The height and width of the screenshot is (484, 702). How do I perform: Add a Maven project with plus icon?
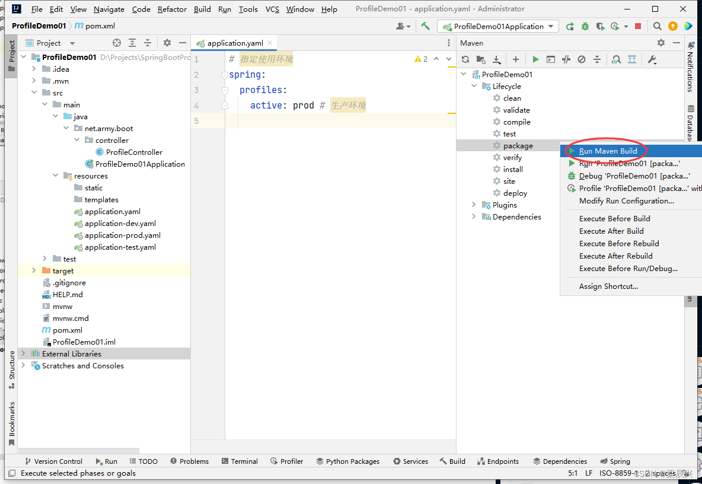pyautogui.click(x=516, y=59)
